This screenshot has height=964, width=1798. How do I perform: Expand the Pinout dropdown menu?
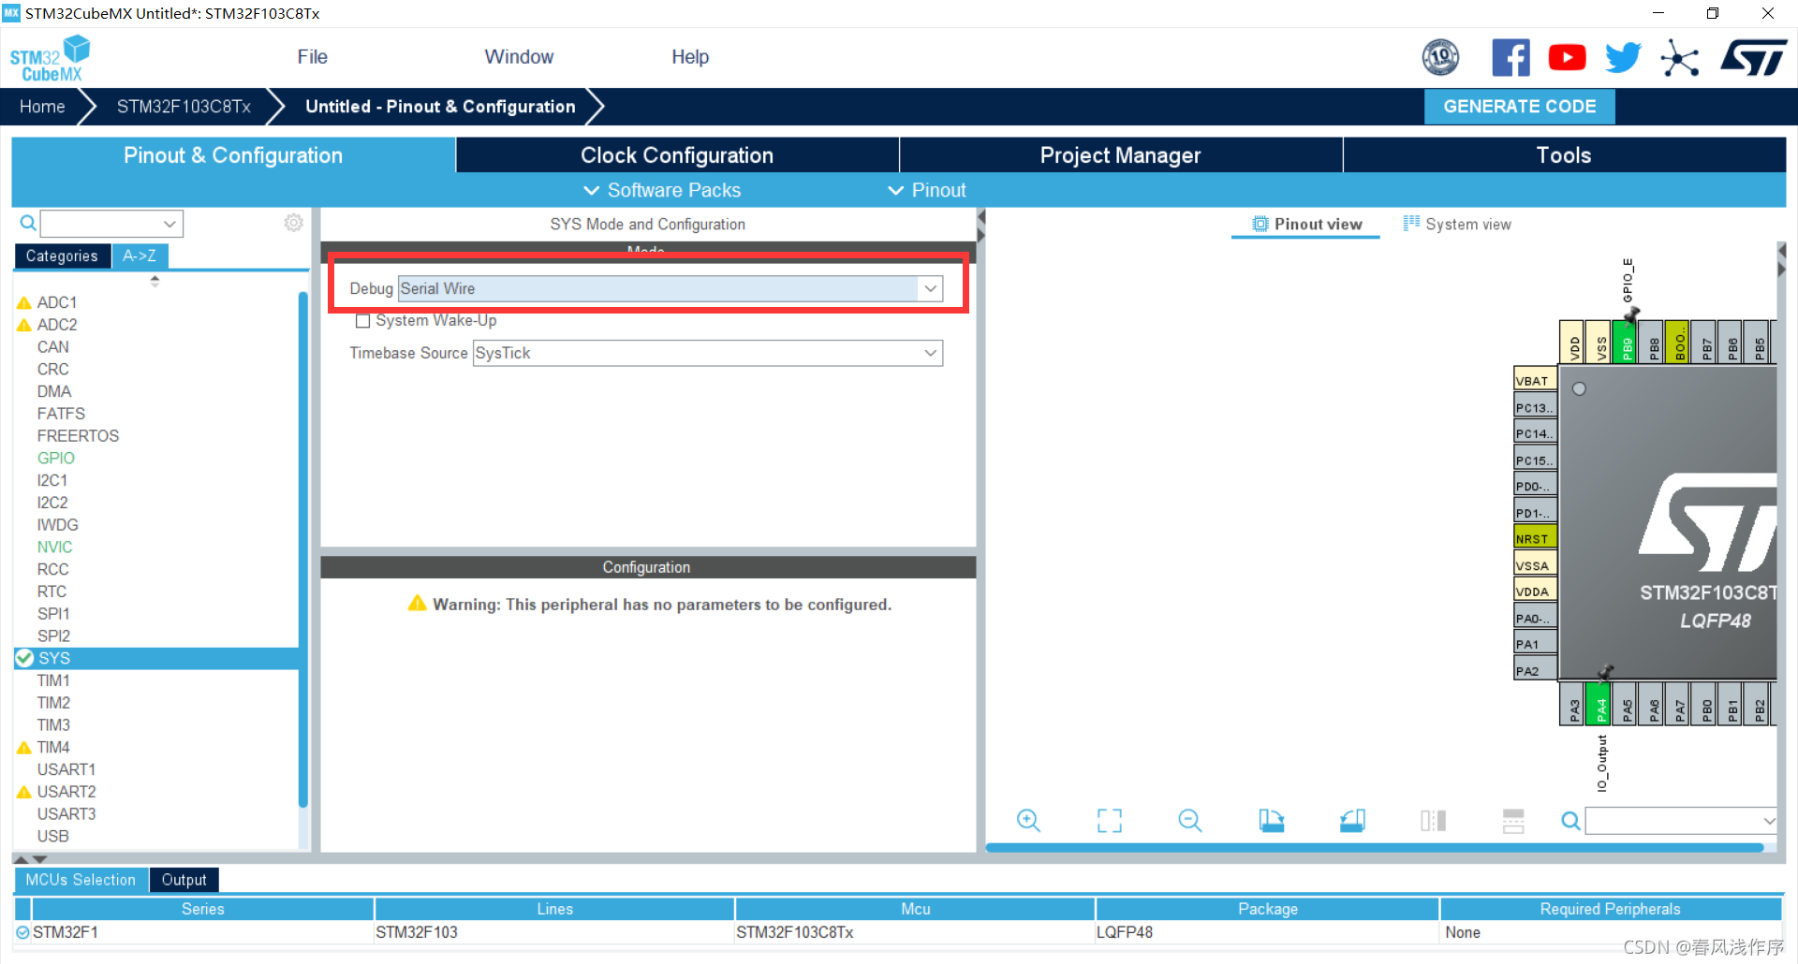[926, 190]
